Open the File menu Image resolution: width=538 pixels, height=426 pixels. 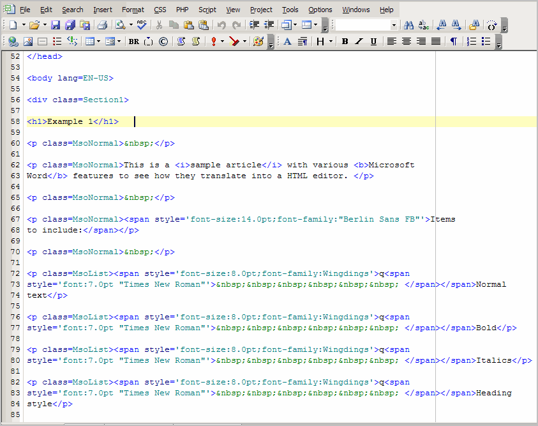[x=25, y=10]
